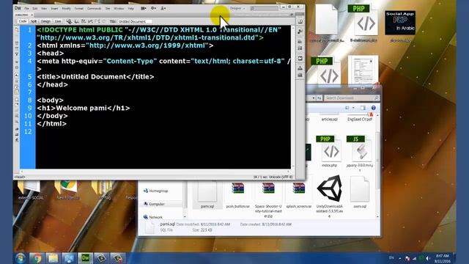Click the bottom icon of the coding toolbar
The height and width of the screenshot is (264, 469).
(x=17, y=140)
